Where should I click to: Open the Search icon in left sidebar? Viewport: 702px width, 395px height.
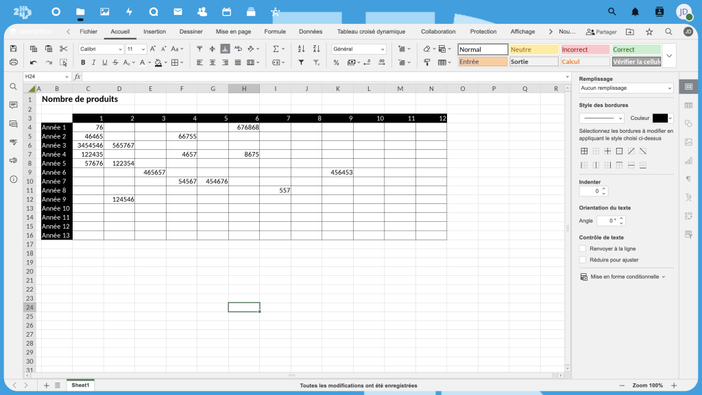pos(13,86)
